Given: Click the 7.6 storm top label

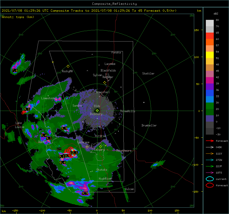Looking at the screenshot, I should 15,70.
